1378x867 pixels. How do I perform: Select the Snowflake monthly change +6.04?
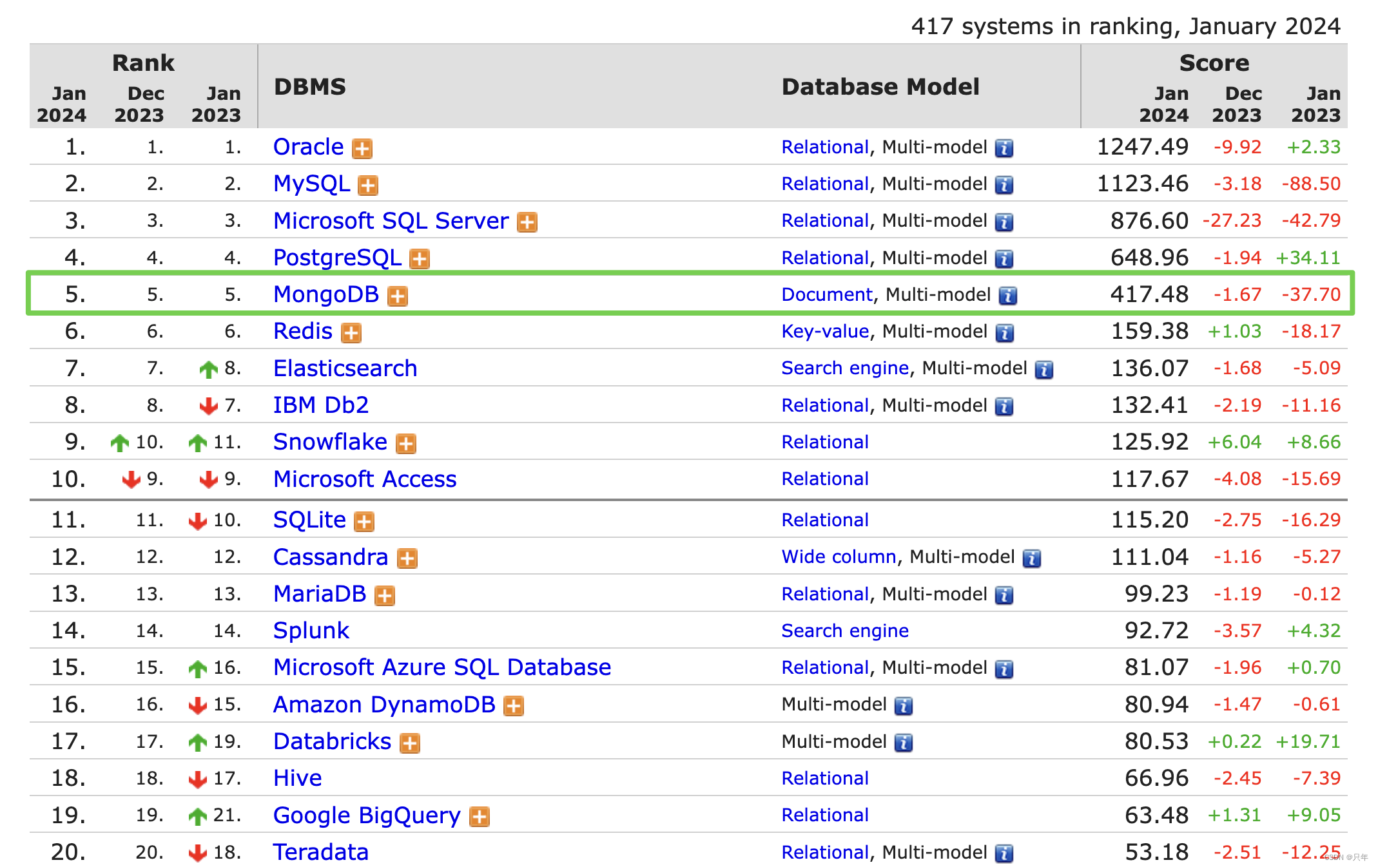coord(1234,442)
